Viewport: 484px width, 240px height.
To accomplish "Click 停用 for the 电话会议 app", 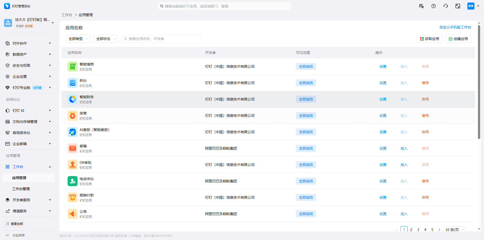I will [425, 181].
